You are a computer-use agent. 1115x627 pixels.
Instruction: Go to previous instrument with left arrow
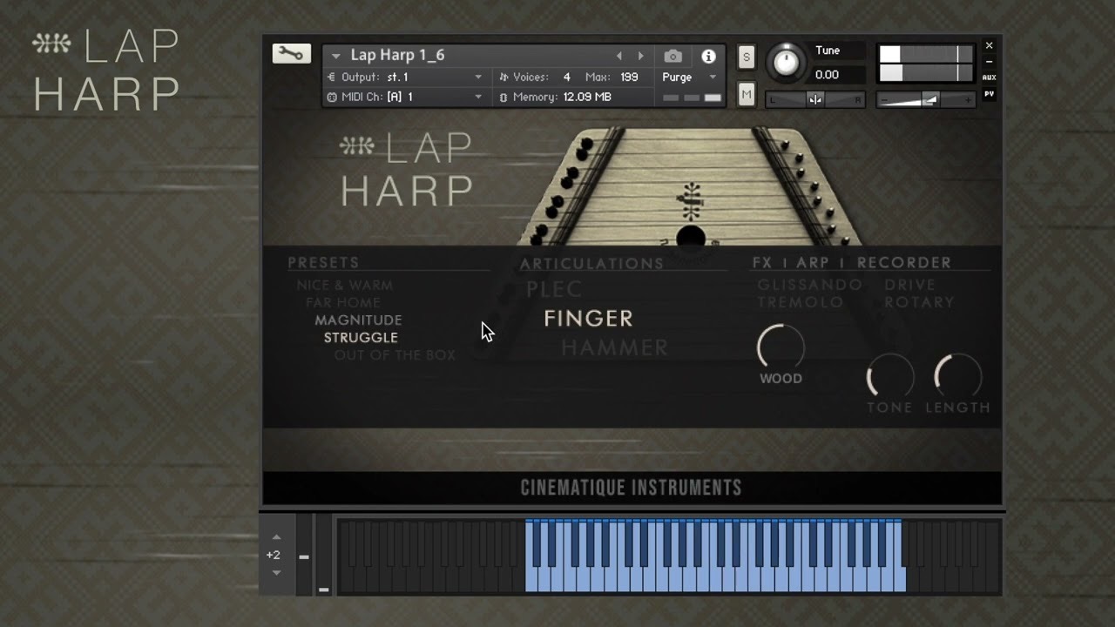click(x=619, y=56)
